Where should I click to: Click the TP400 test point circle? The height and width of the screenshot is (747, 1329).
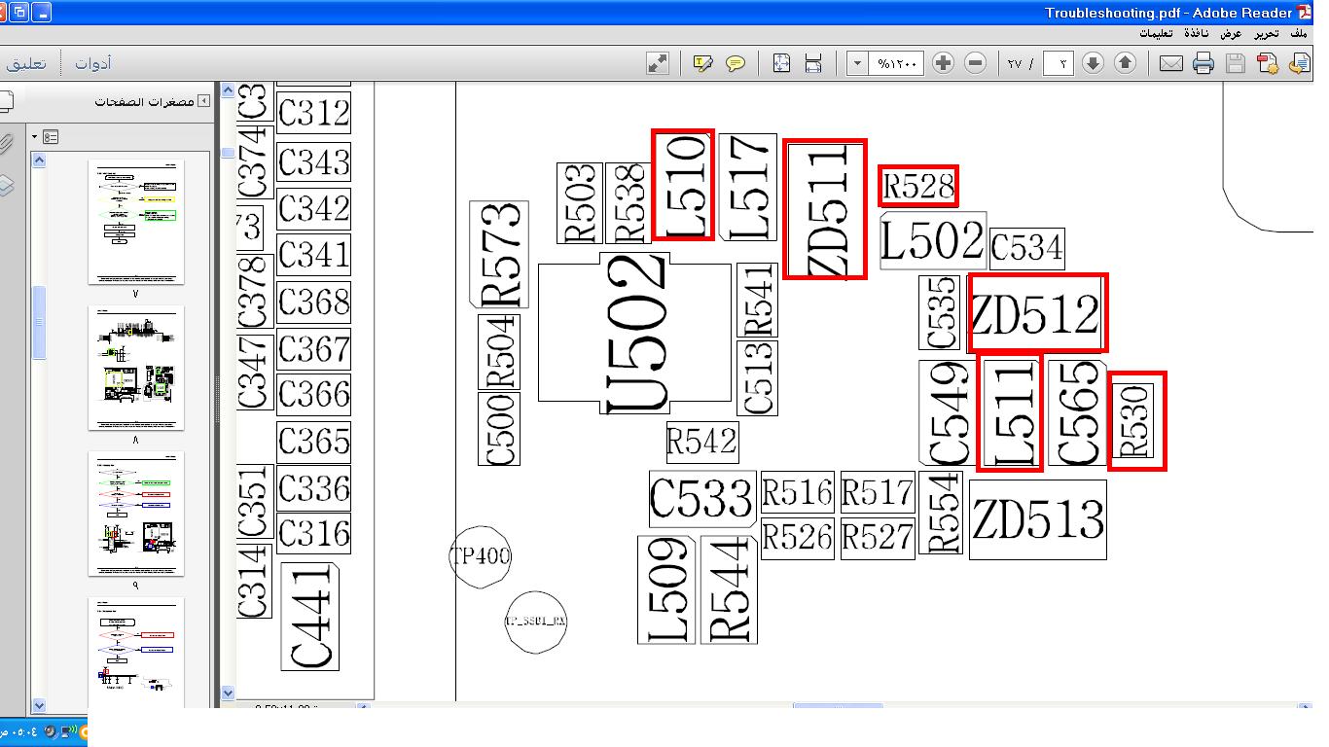tap(481, 557)
